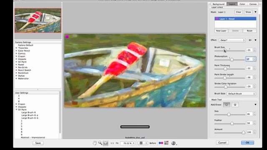The image size is (267, 150).
Task: Collapse the Layer Effect section triangle
Action: pyautogui.click(x=255, y=12)
